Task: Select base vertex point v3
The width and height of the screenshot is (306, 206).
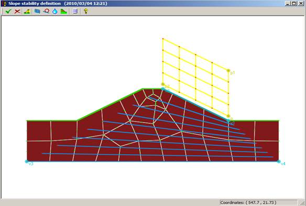Action: coord(27,161)
